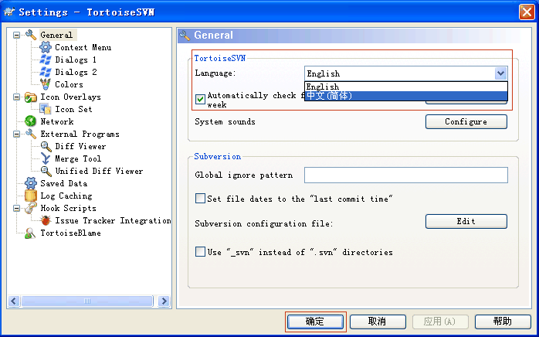Click the tree horizontal scrollbar thumb

point(87,301)
